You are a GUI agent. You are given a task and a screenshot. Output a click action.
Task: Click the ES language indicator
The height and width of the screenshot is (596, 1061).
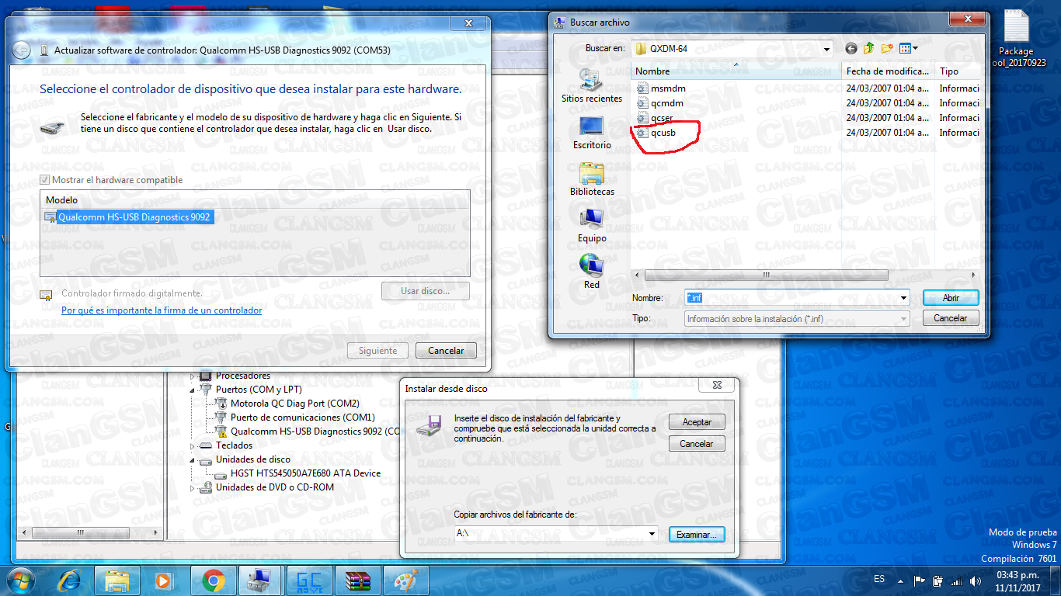point(879,580)
